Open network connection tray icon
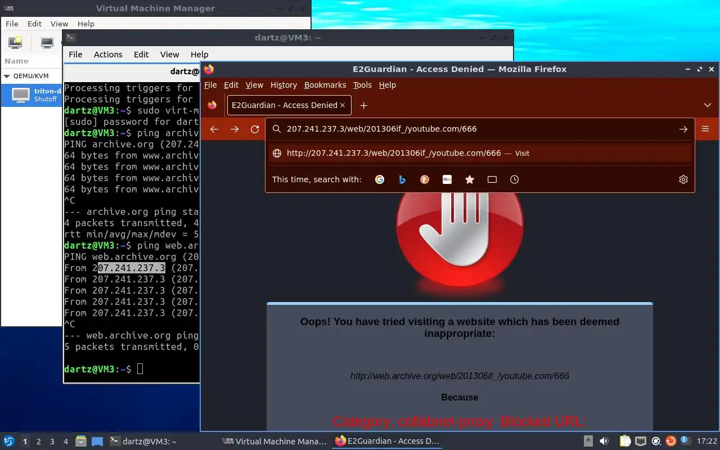The image size is (720, 450). (640, 442)
